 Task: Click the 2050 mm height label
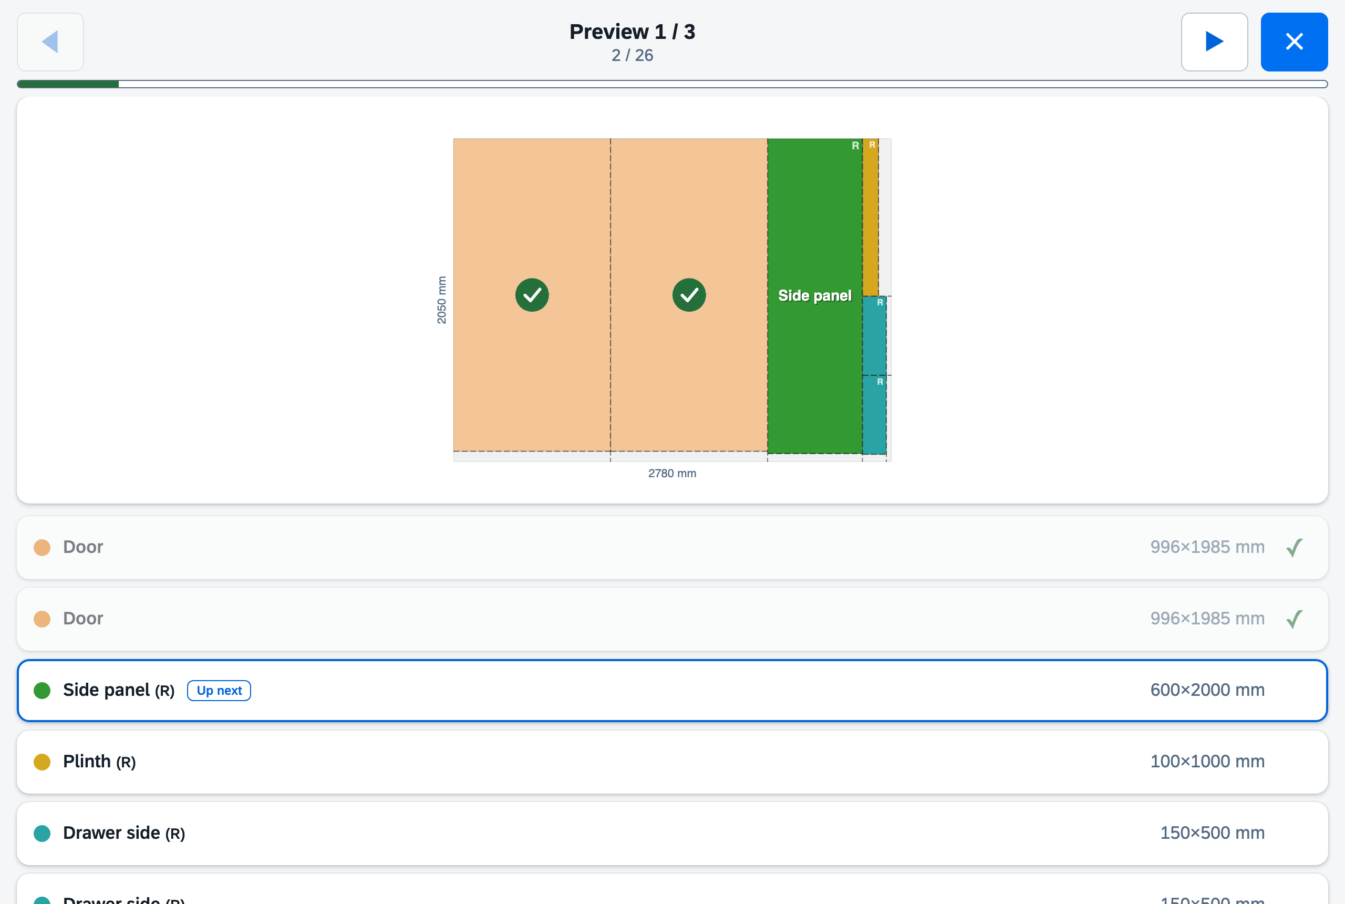(x=441, y=300)
